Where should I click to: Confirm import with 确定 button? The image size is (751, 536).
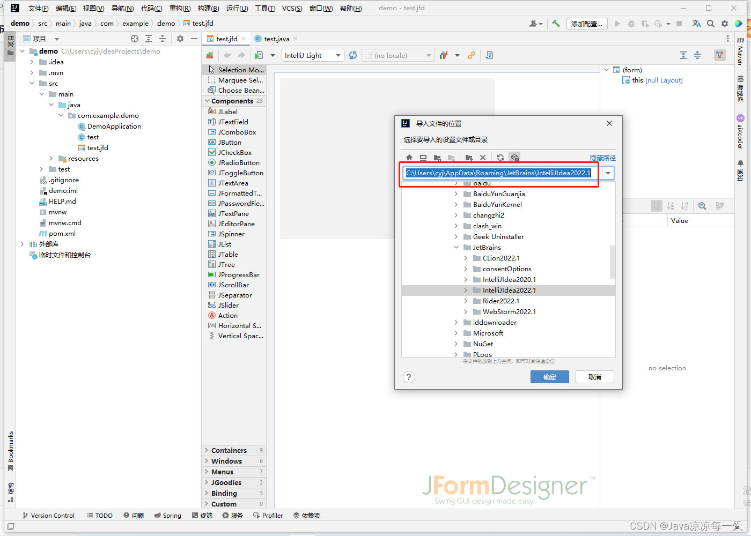coord(550,377)
